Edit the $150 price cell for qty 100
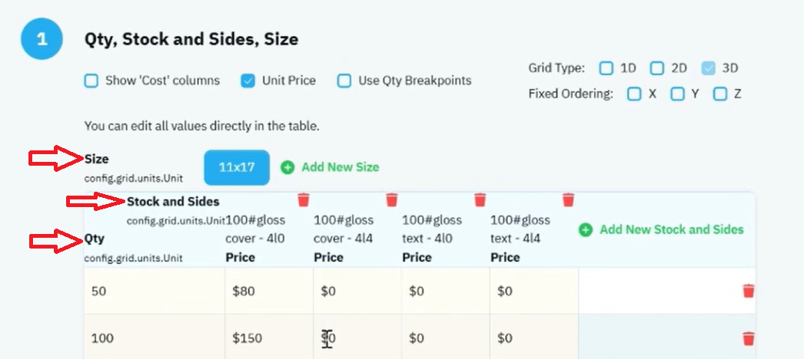 coord(269,338)
